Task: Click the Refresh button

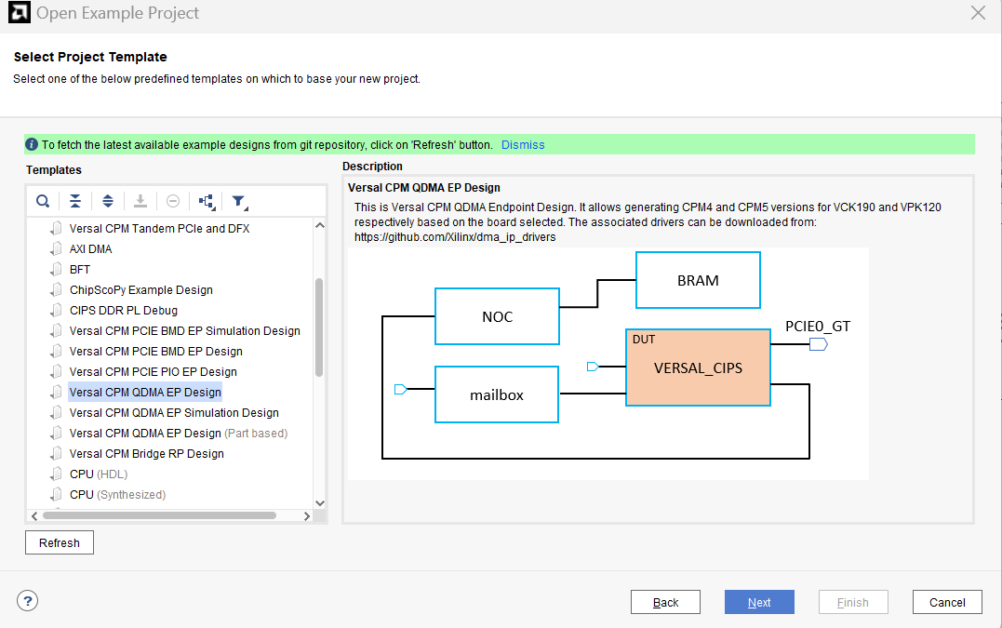Action: (60, 542)
